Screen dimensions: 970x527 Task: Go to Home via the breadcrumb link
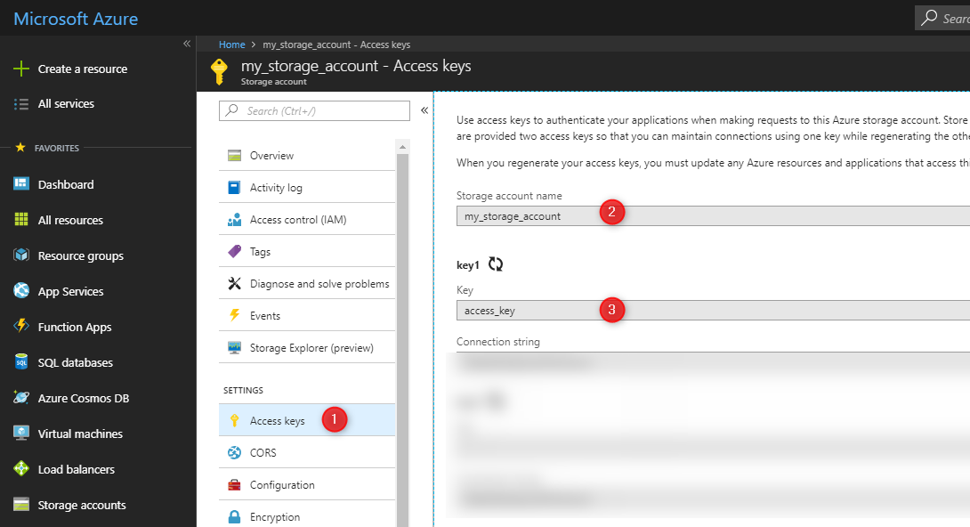click(231, 44)
